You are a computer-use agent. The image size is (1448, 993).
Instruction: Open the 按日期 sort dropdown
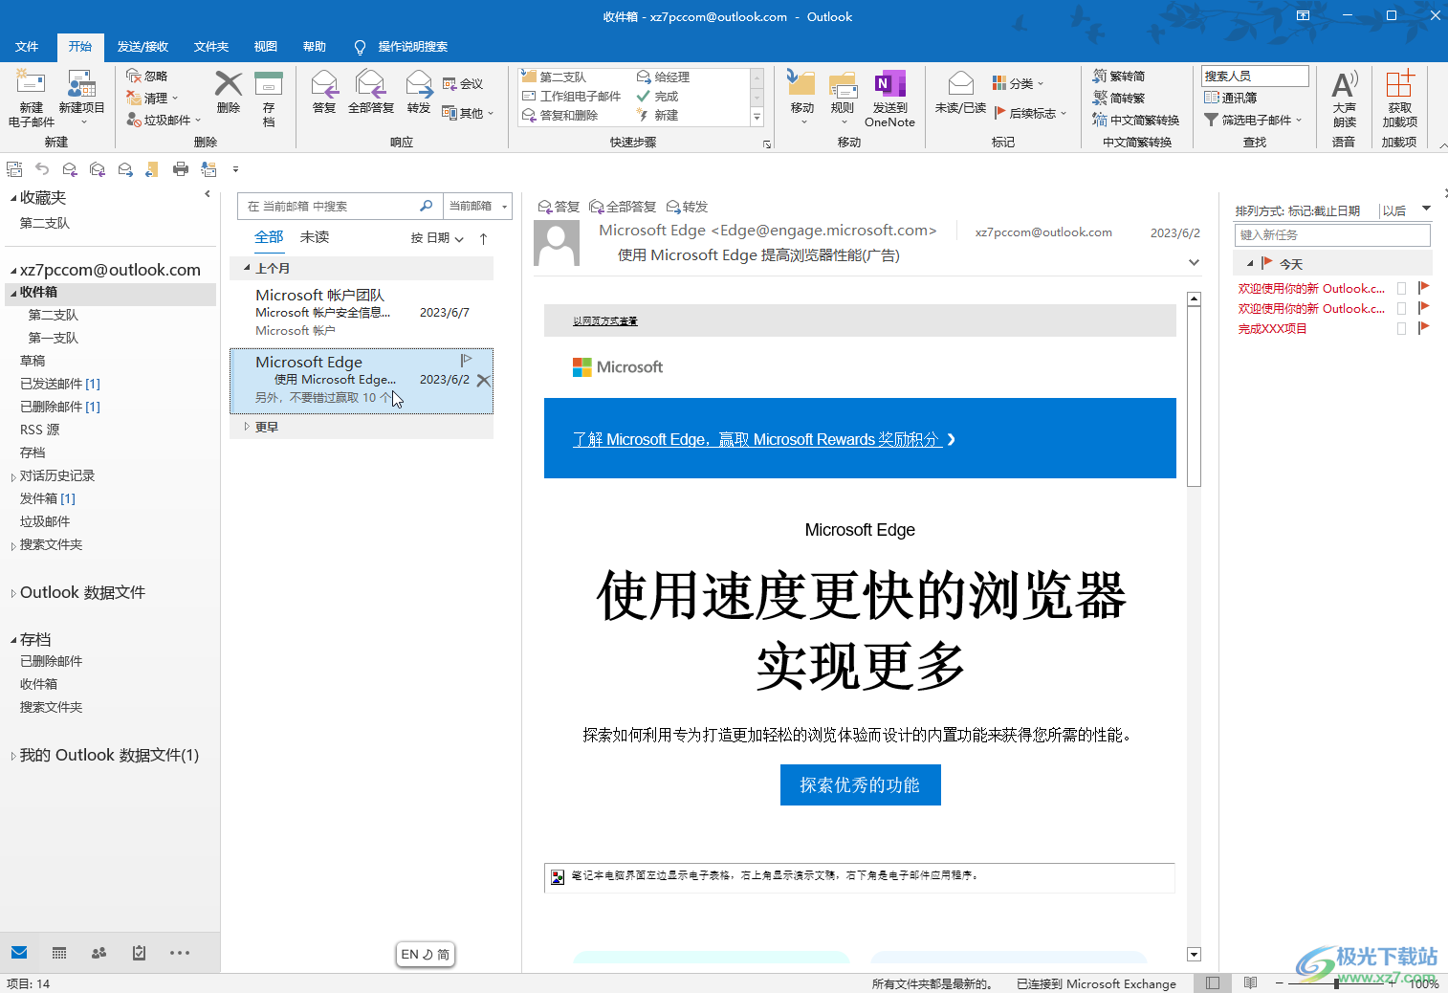point(437,238)
